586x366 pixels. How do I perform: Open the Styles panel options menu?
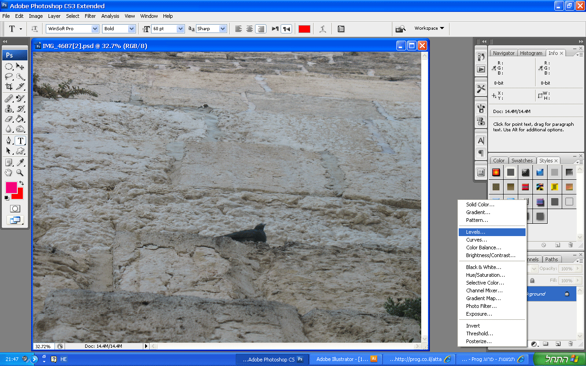[580, 161]
